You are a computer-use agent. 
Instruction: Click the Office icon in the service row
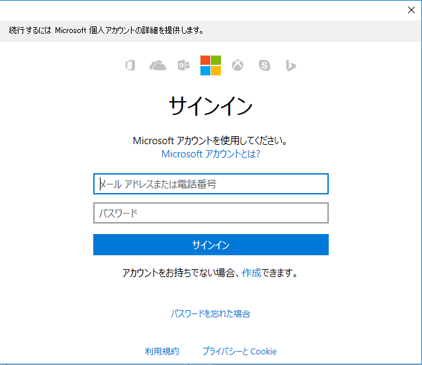(x=130, y=65)
